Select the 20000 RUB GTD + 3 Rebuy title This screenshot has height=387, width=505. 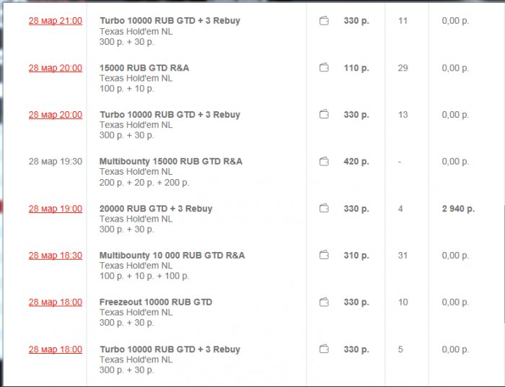[x=156, y=209]
